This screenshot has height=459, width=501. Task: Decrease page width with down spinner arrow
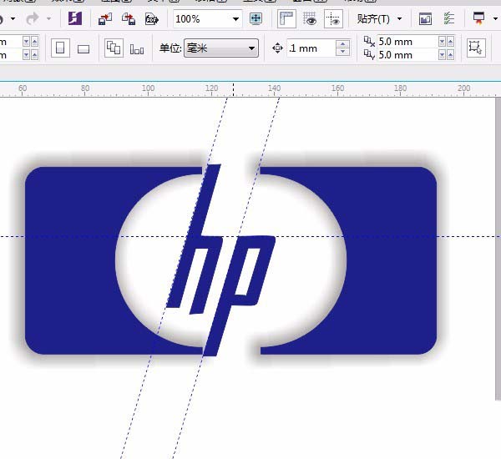[26, 42]
